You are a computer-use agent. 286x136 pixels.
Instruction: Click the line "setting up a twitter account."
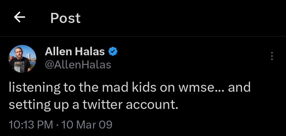coord(94,105)
